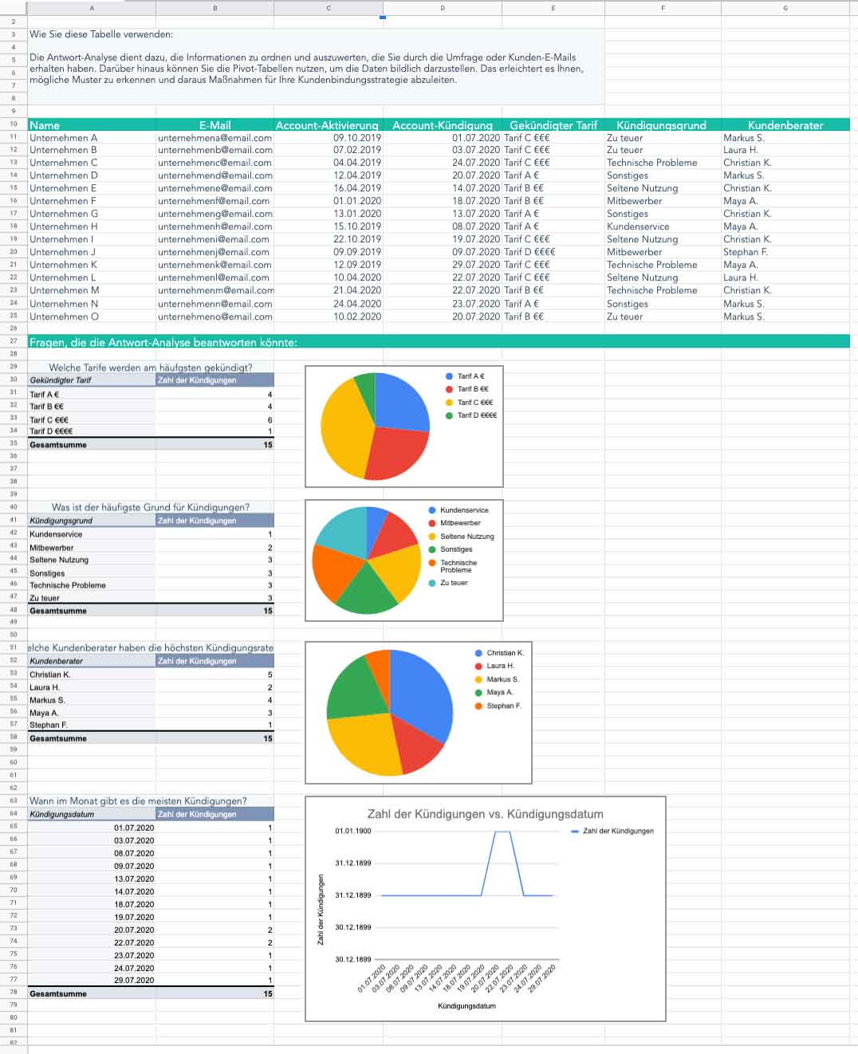
Task: Click the line chart title 'Zahl der Kündigungen vs. Kündigungsdatum'
Action: (485, 814)
